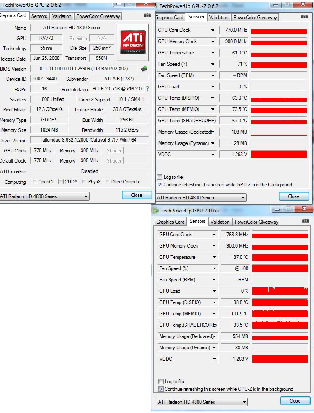The height and width of the screenshot is (413, 314).
Task: Switch to Sensors tab in left window
Action: coord(39,16)
